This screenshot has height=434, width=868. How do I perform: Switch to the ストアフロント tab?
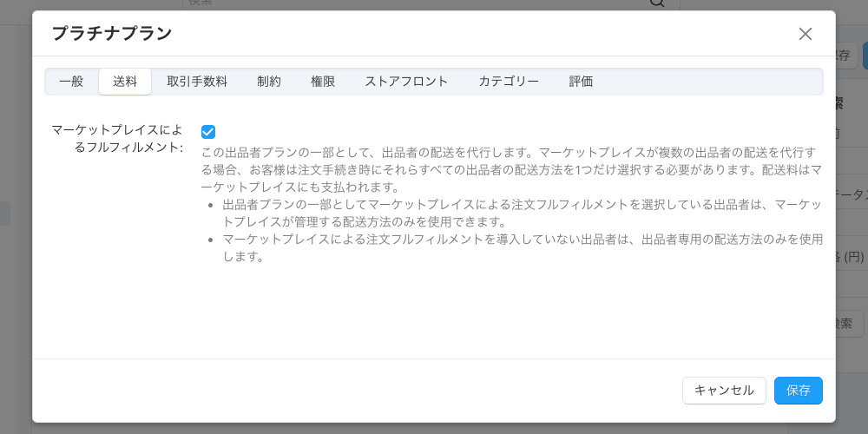pos(406,82)
